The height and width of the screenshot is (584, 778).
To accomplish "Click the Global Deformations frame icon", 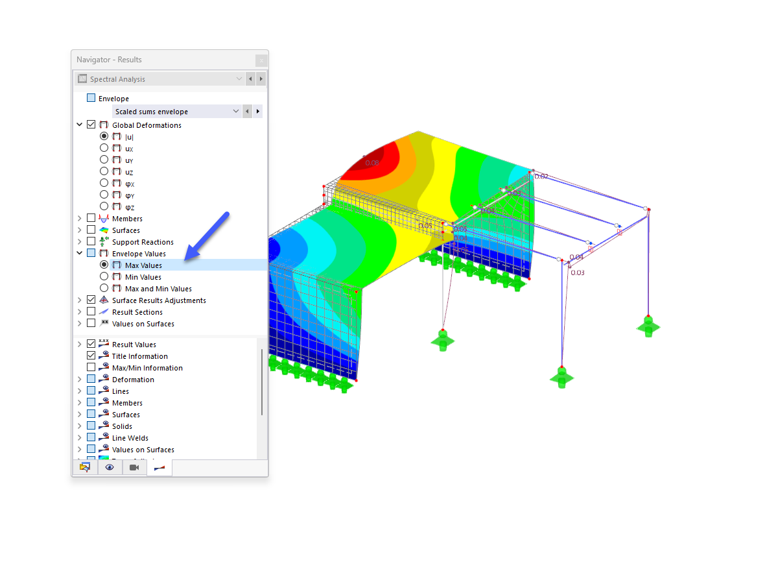I will click(104, 125).
